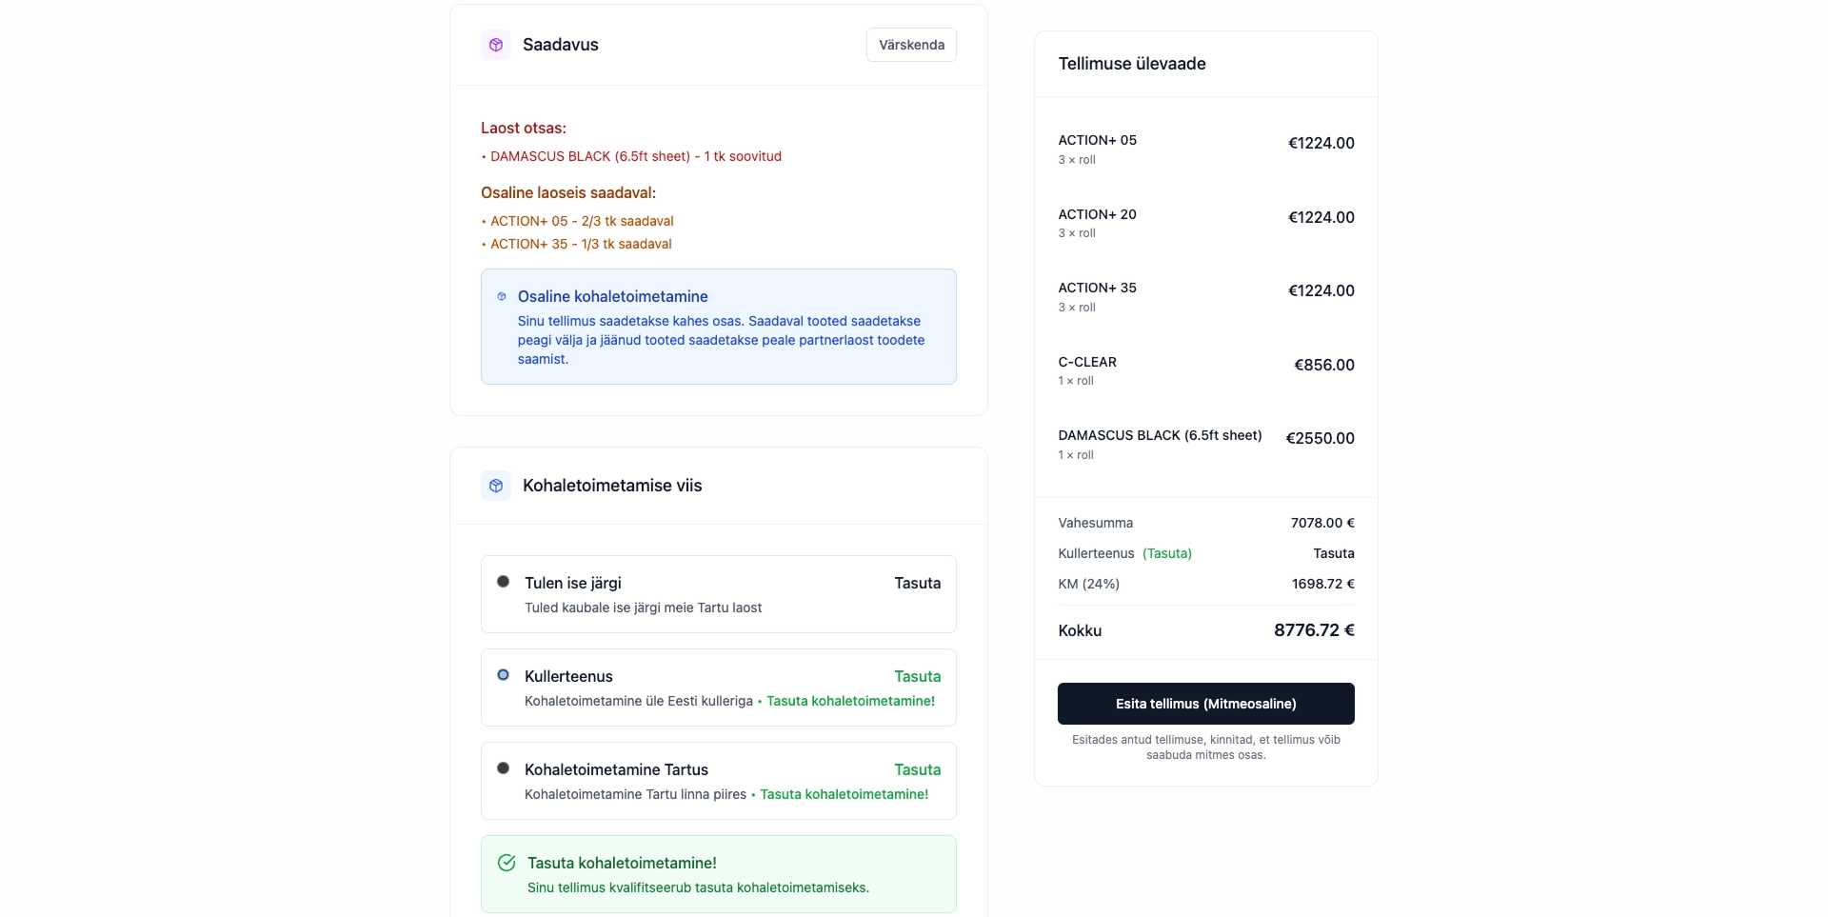Click DAMASCUS BLACK 1 tk soovitud line

coord(631,156)
